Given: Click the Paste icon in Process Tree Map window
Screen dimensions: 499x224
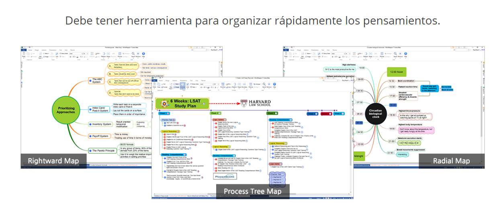Looking at the screenshot, I should coord(154,84).
